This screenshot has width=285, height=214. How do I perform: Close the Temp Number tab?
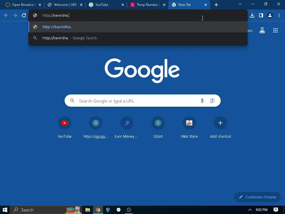(x=164, y=5)
